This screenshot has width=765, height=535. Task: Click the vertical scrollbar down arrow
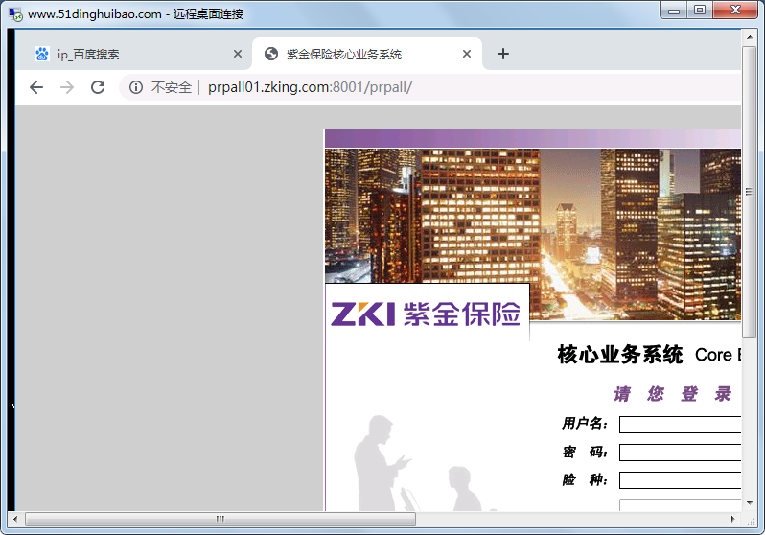tap(750, 502)
